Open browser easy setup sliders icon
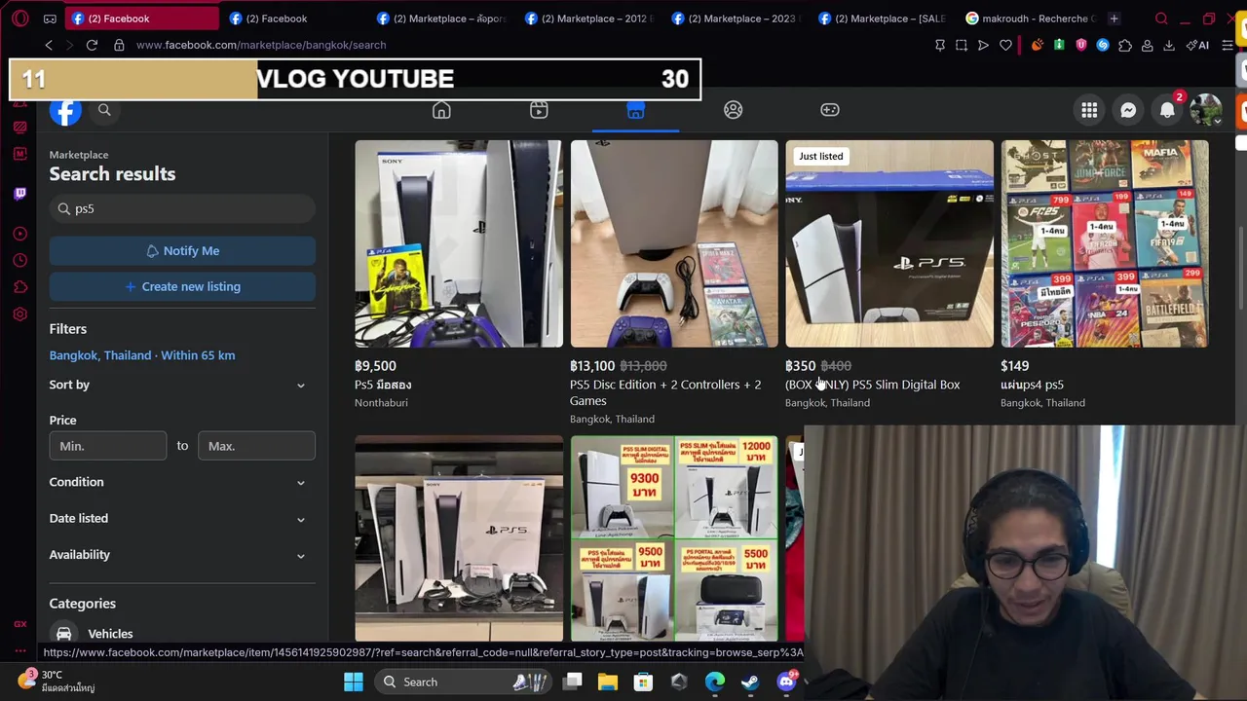The height and width of the screenshot is (701, 1247). point(1228,45)
